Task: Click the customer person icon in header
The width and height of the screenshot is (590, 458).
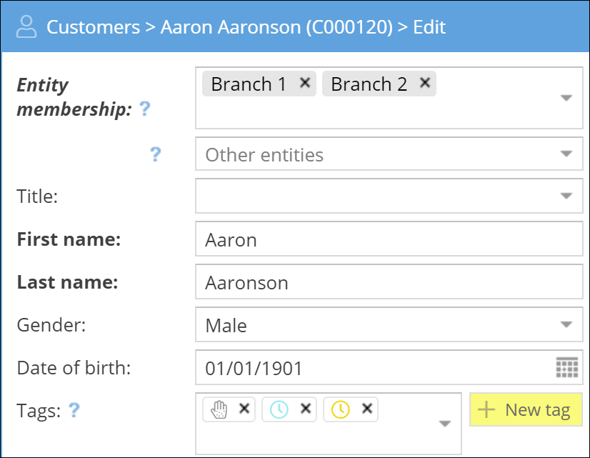Action: [27, 27]
